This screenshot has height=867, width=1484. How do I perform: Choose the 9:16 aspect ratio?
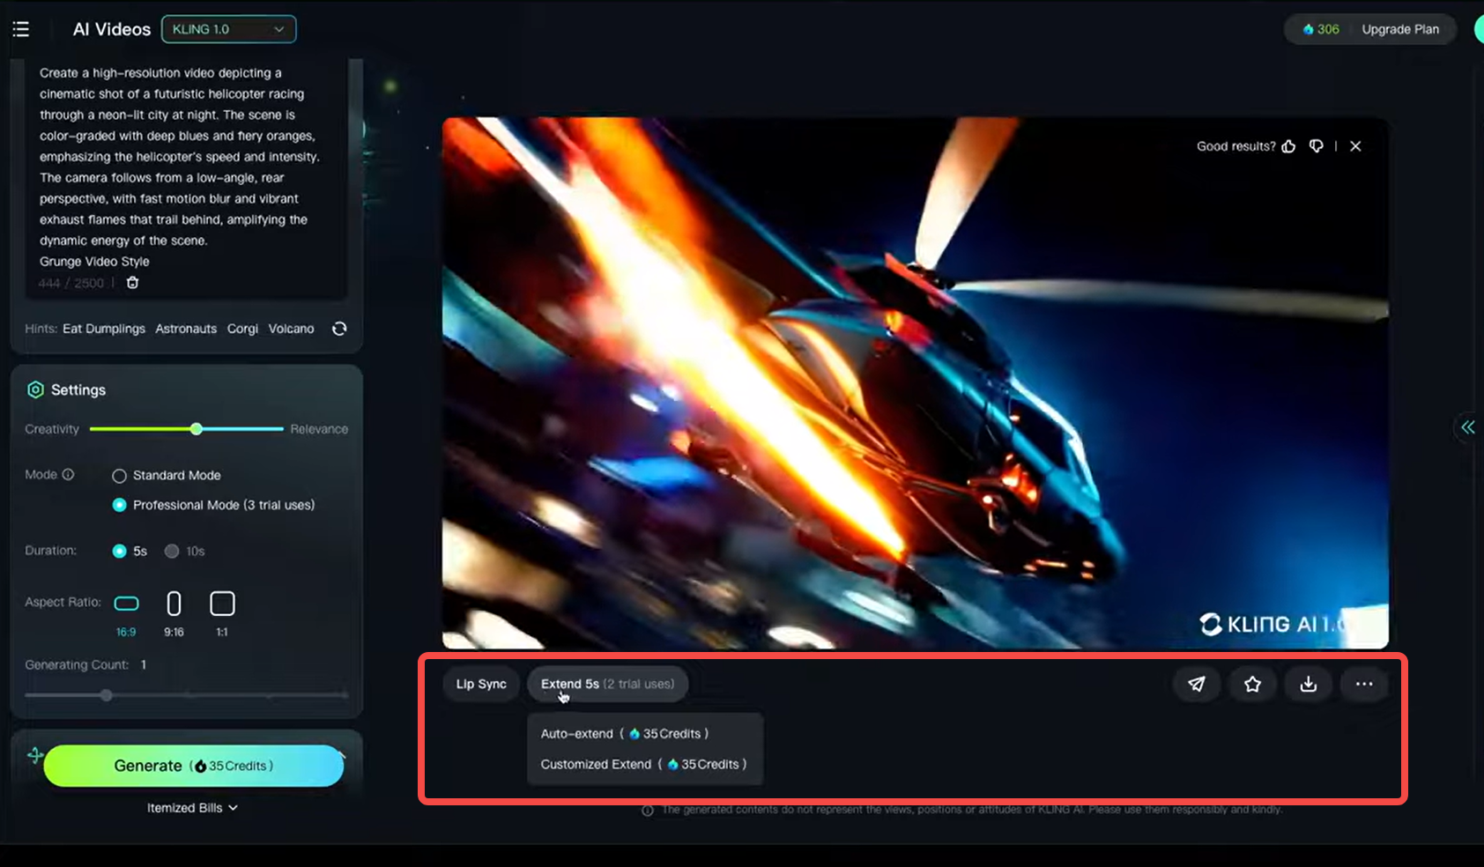pos(174,604)
